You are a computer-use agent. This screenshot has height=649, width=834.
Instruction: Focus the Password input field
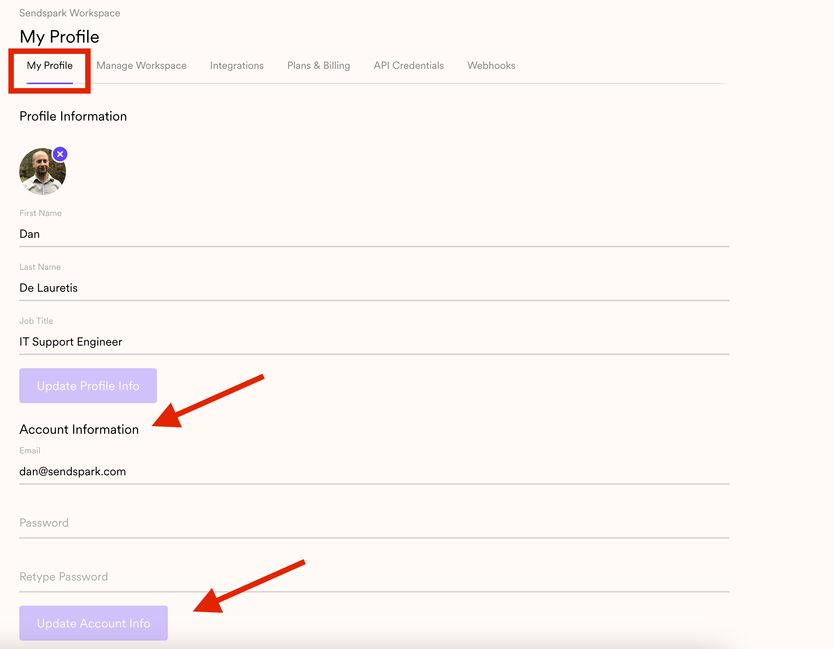(x=374, y=523)
